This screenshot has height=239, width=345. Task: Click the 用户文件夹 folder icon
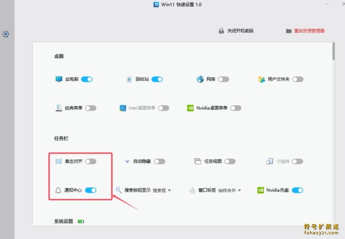pos(261,79)
